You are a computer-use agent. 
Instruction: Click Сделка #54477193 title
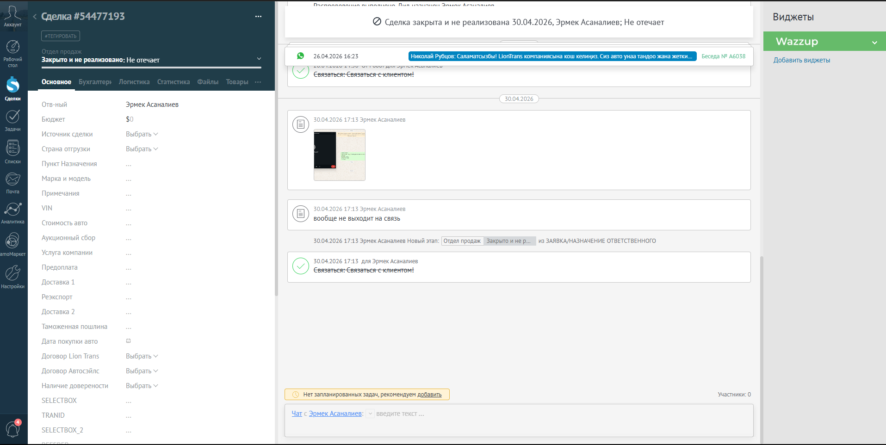click(83, 16)
